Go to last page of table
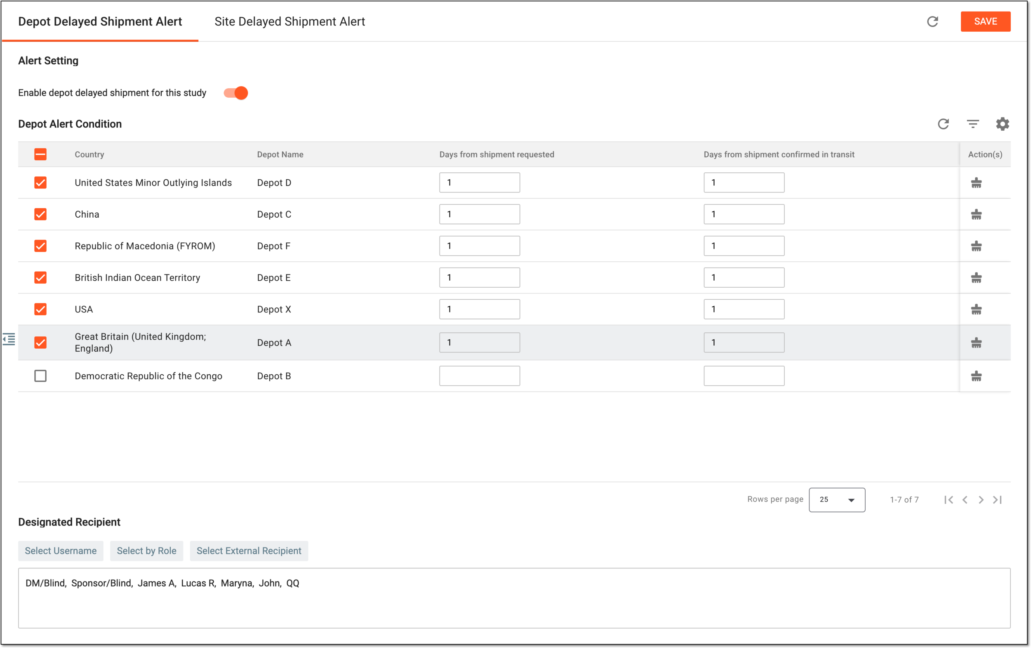Screen dimensions: 1031x648 pyautogui.click(x=997, y=500)
